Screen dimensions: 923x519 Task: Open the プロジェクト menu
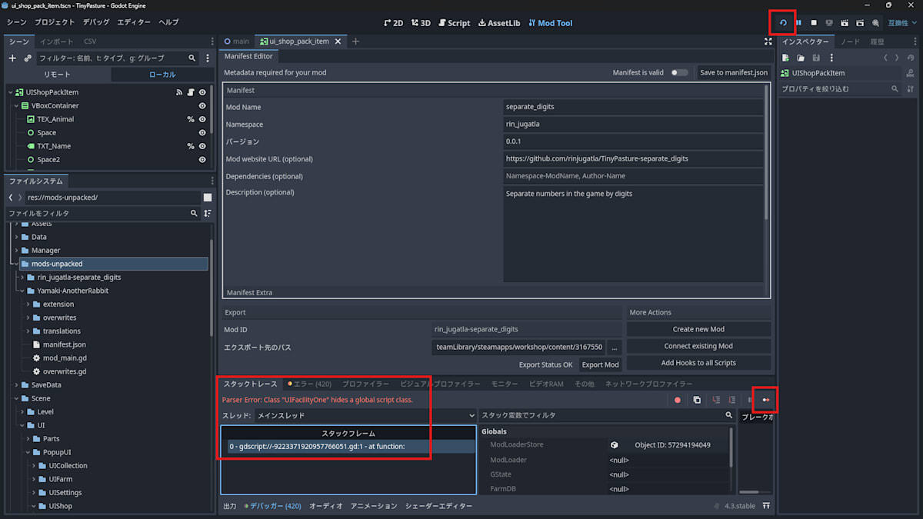tap(55, 22)
